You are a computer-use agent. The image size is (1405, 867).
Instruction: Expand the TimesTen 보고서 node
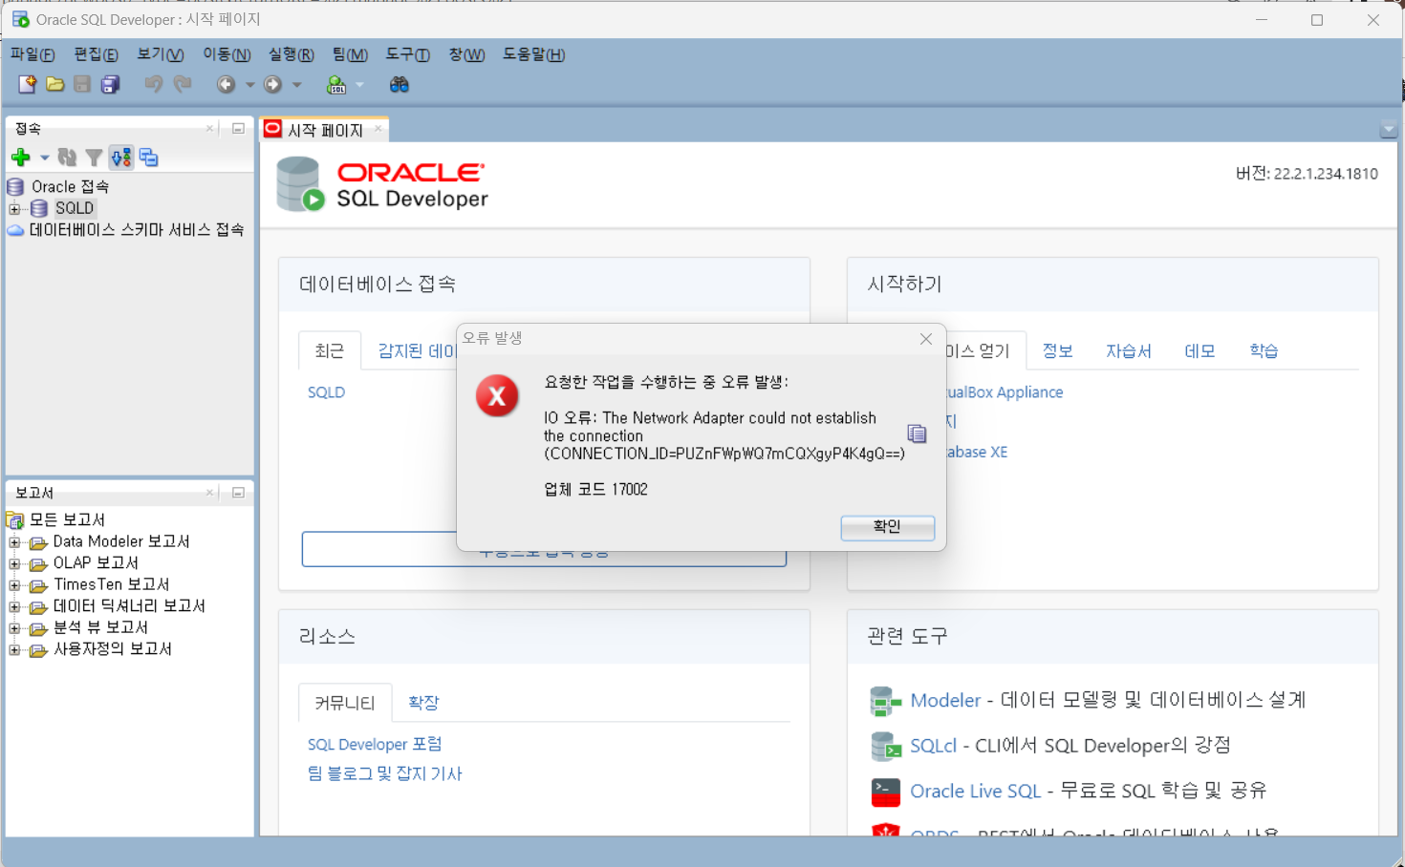pyautogui.click(x=14, y=584)
